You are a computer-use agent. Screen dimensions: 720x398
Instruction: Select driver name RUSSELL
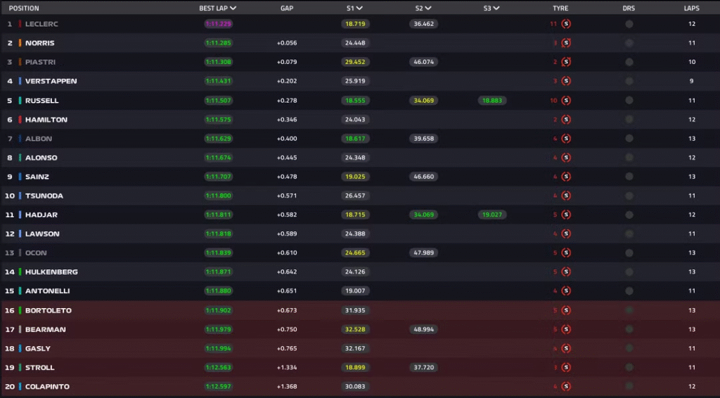tap(41, 100)
